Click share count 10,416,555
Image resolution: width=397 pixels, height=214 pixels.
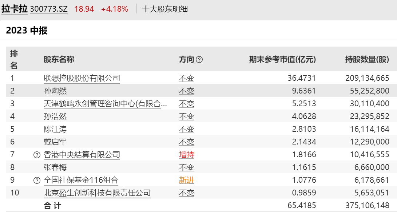coord(369,154)
